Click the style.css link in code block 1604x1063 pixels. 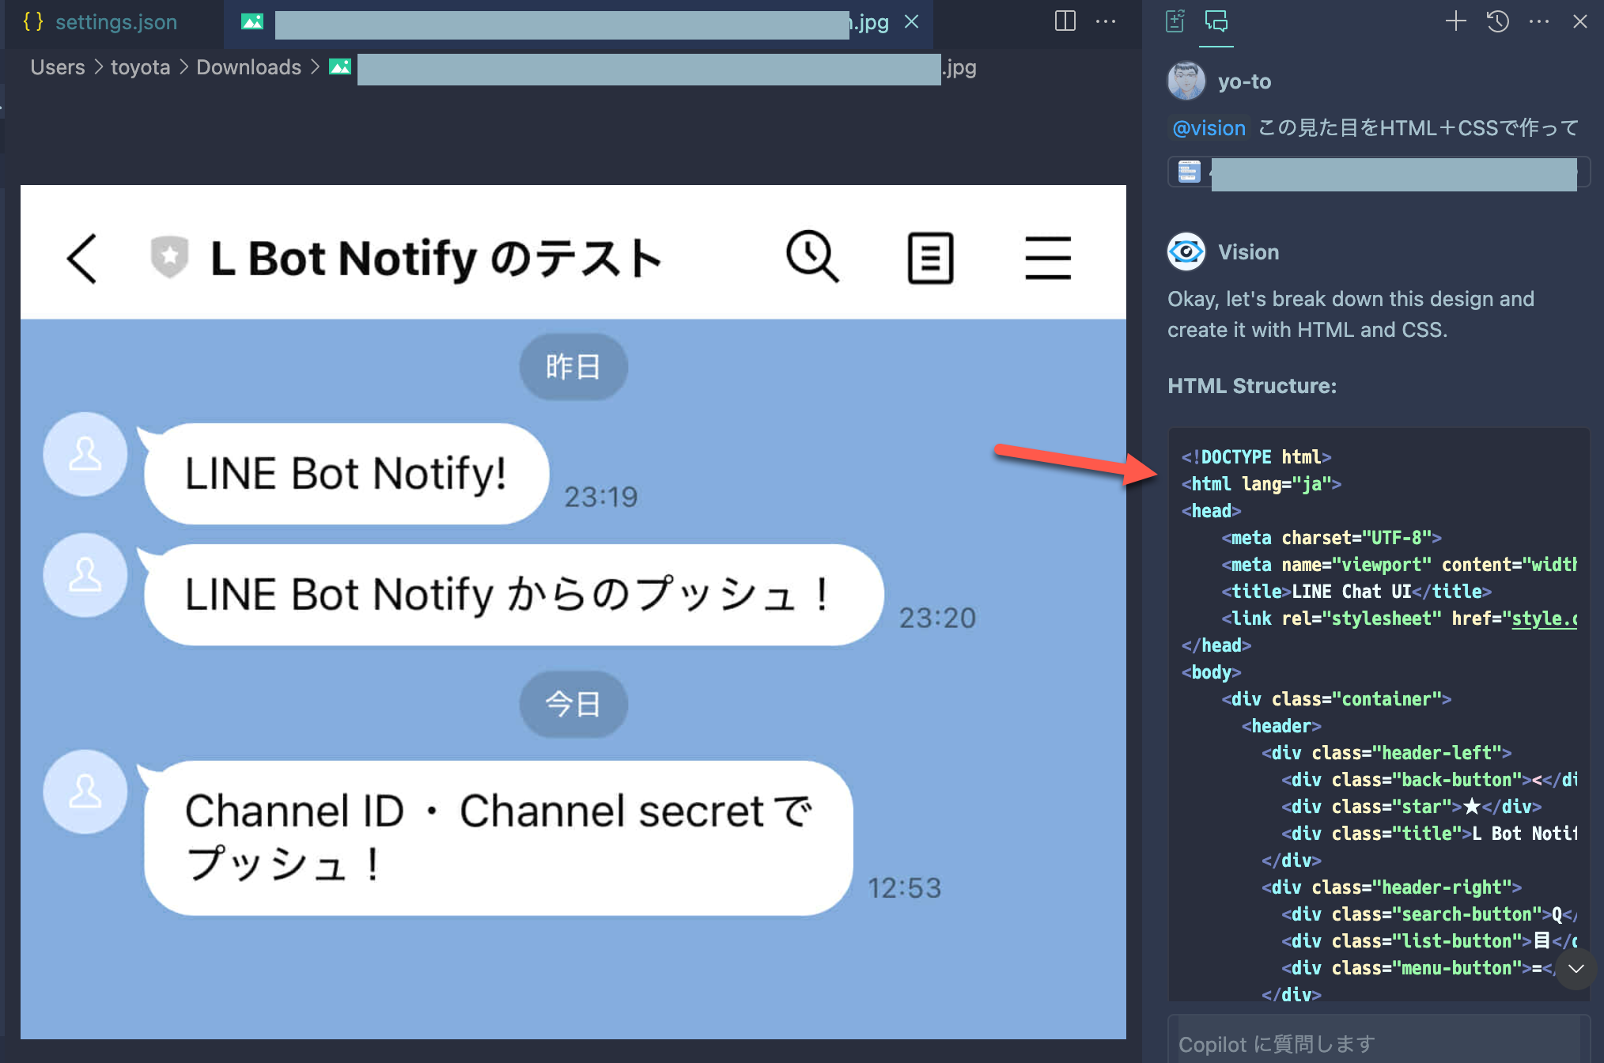click(1545, 619)
